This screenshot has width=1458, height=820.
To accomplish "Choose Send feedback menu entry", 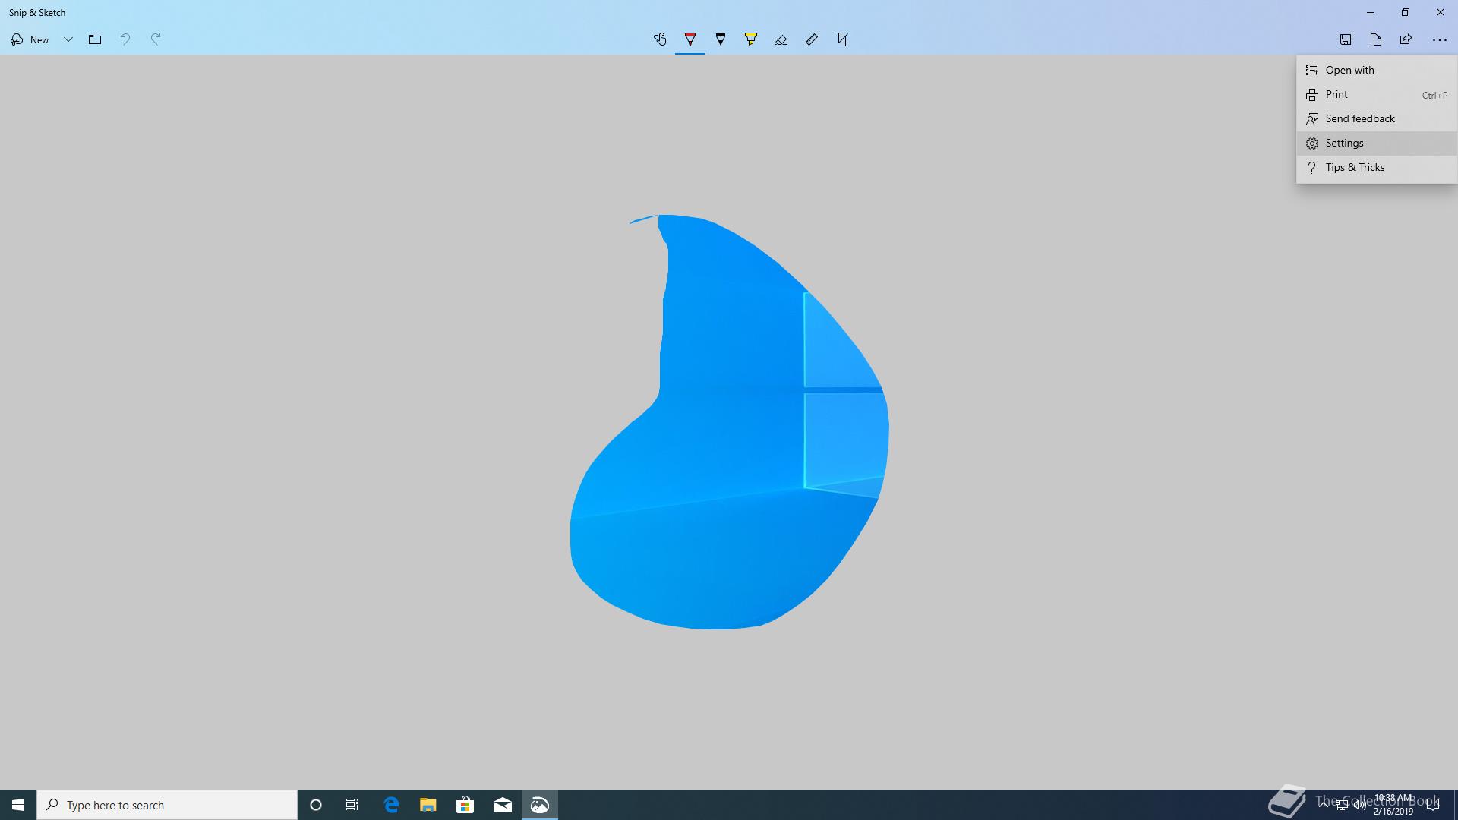I will [x=1377, y=118].
